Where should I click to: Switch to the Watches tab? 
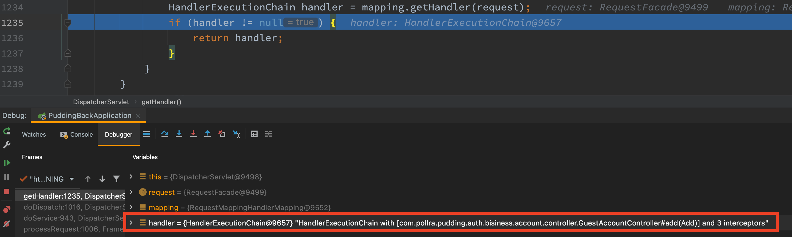[x=34, y=134]
